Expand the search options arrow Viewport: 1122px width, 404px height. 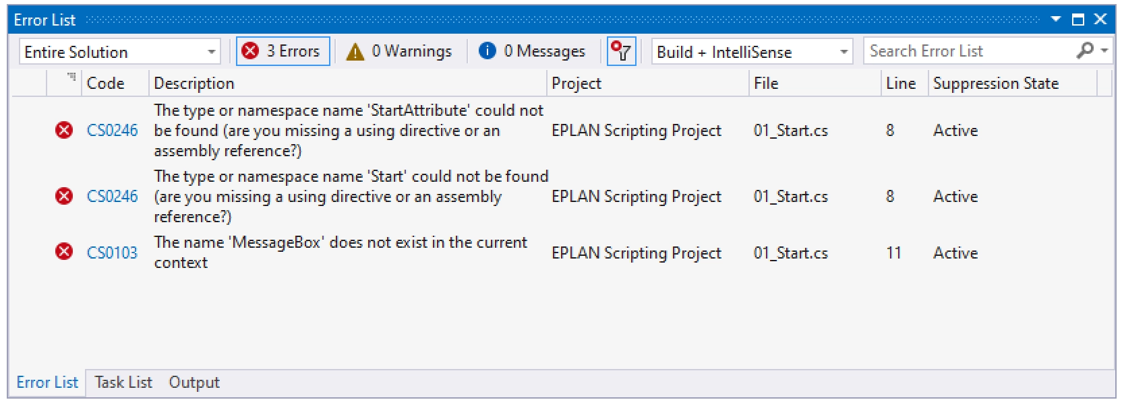coord(1104,50)
